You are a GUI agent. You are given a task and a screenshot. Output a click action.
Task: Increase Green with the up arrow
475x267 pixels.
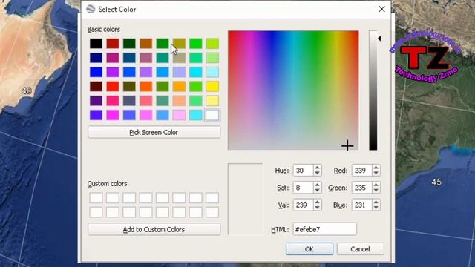(x=376, y=185)
